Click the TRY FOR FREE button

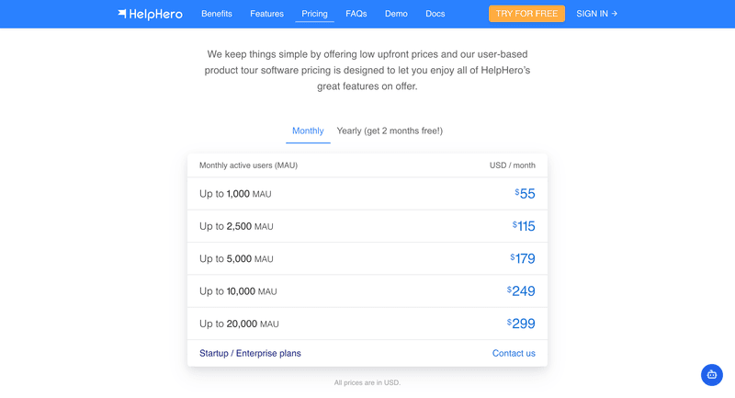pos(526,14)
